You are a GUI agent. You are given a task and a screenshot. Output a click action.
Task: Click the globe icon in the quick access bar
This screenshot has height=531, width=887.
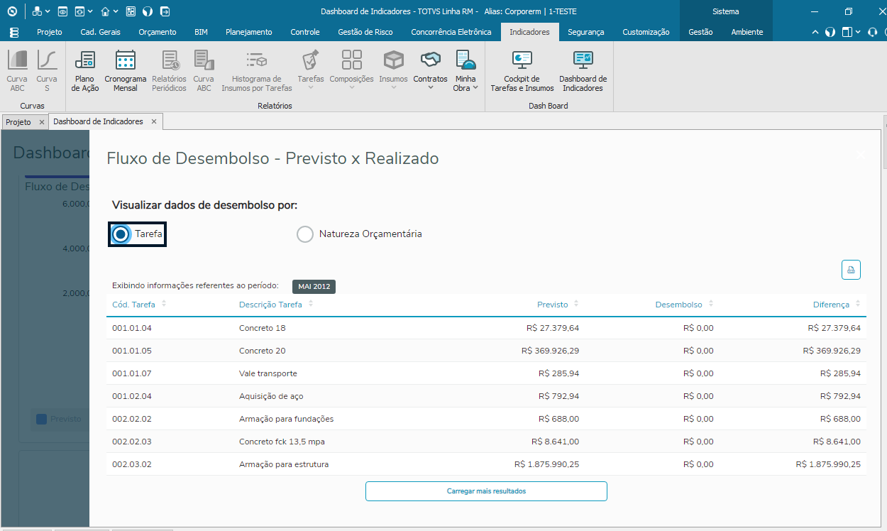(x=148, y=11)
